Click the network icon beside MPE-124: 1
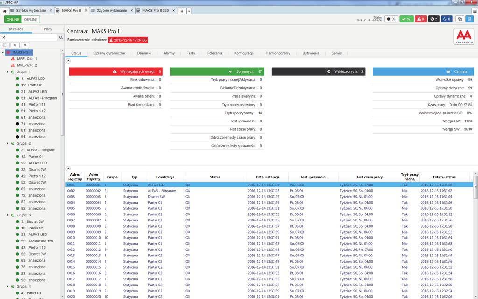 pos(13,59)
